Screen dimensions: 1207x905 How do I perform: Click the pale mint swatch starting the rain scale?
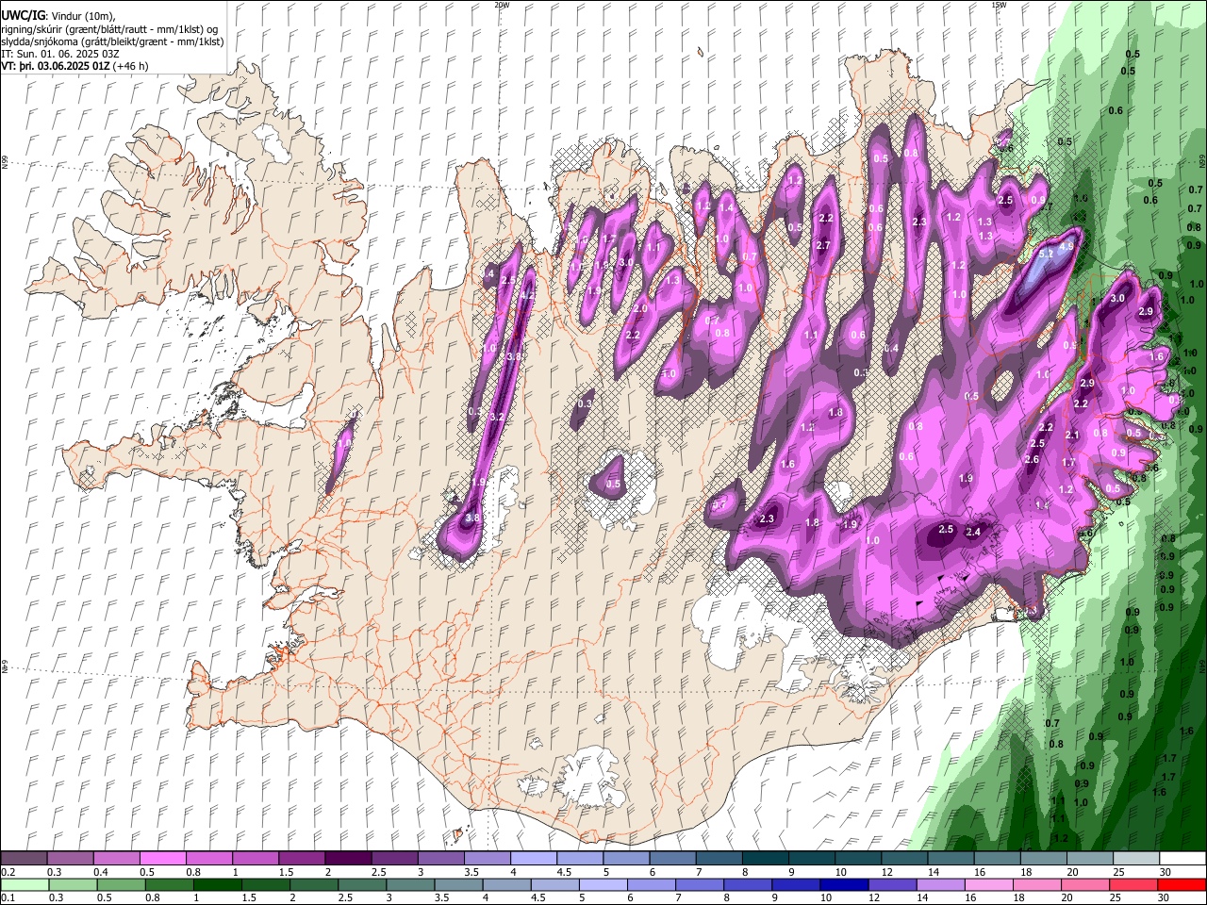pos(24,884)
